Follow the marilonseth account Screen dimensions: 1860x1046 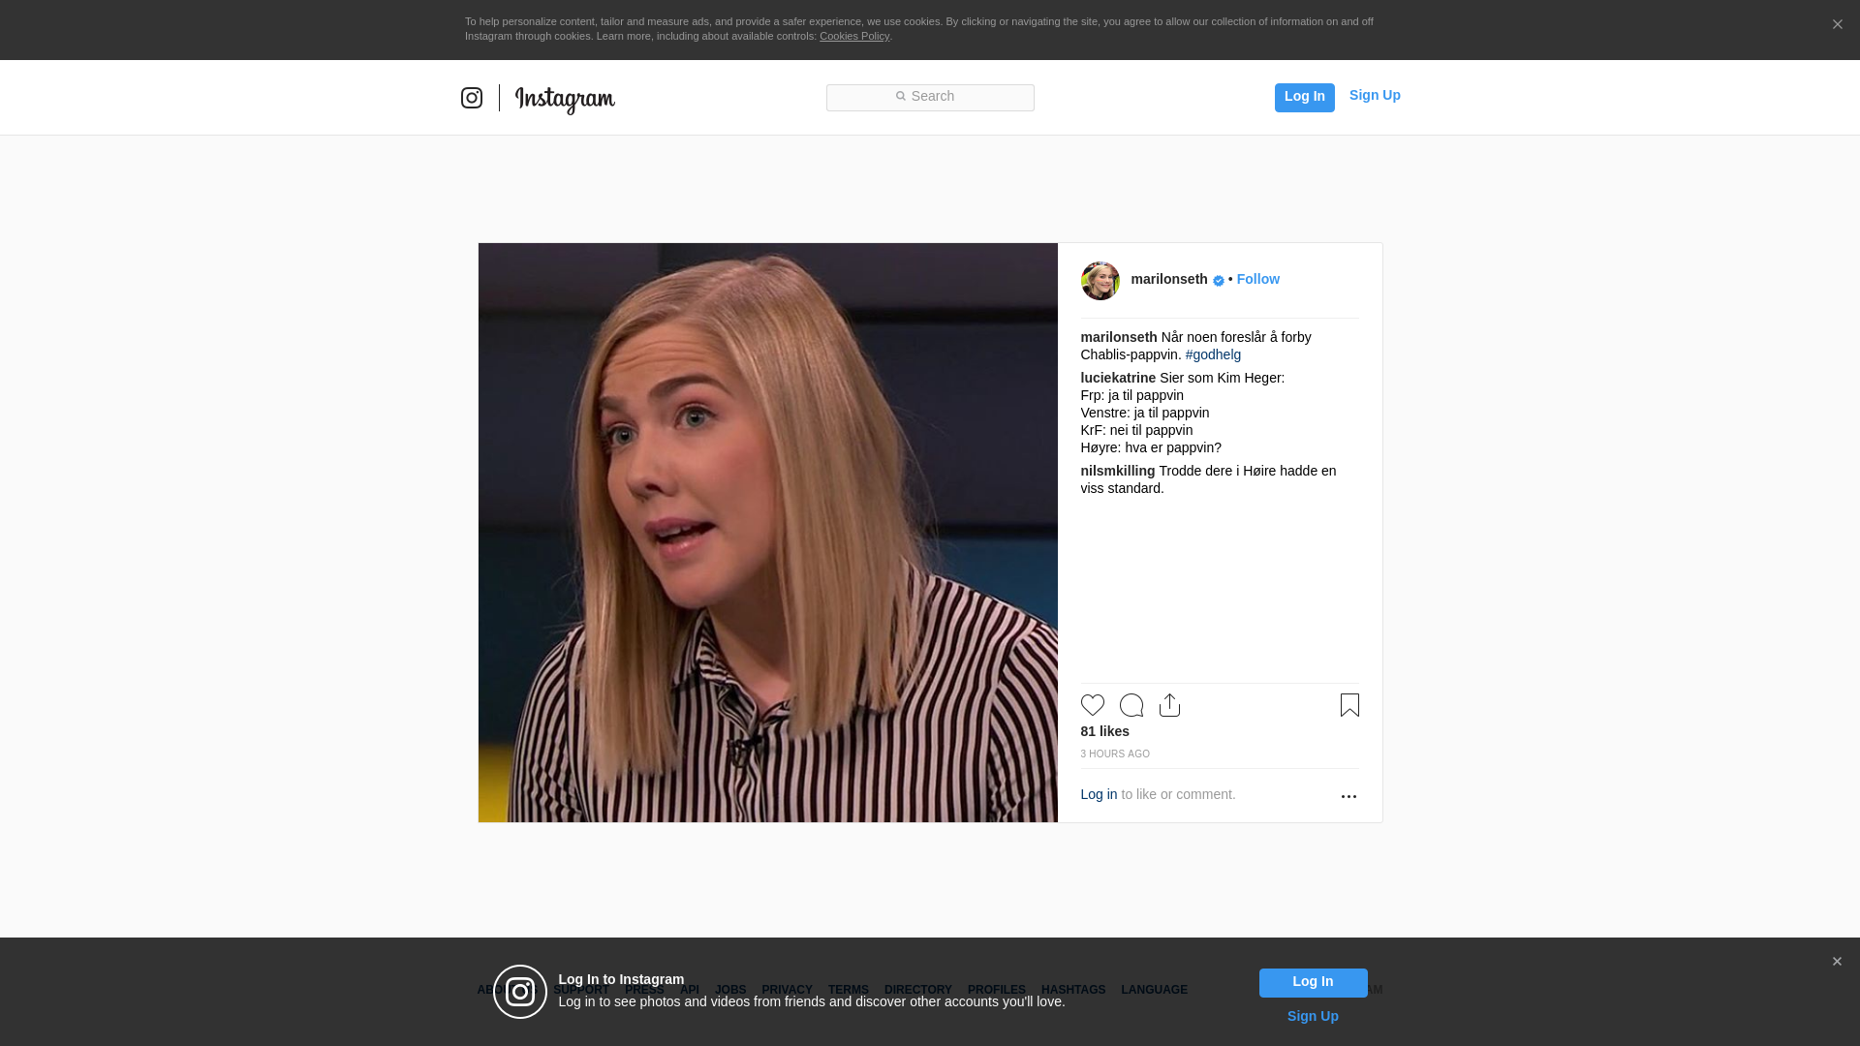[1257, 279]
